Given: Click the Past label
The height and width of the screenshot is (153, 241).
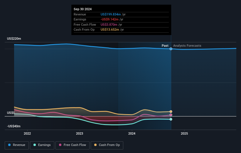Looking at the screenshot, I should click(x=165, y=46).
